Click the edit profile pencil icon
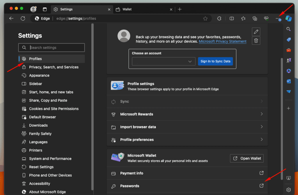 [x=256, y=32]
